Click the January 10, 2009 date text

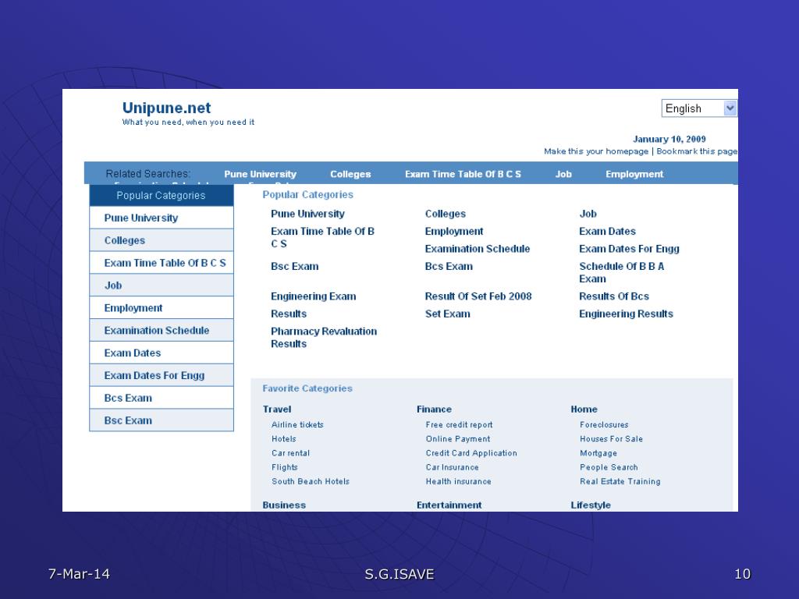pos(669,139)
